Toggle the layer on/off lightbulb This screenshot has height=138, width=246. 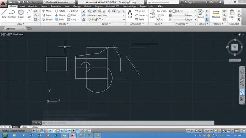tap(90, 20)
